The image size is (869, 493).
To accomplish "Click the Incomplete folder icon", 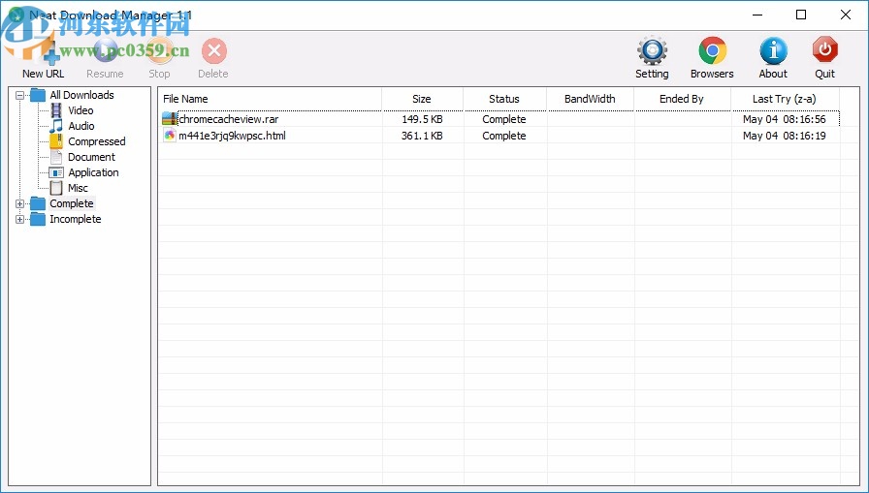I will (x=38, y=219).
